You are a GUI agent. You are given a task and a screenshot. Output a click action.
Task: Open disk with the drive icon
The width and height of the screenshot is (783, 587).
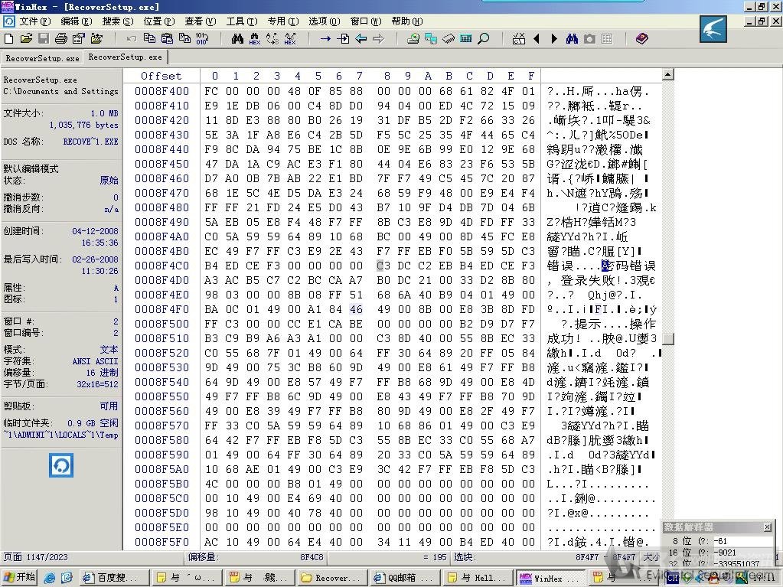[413, 38]
